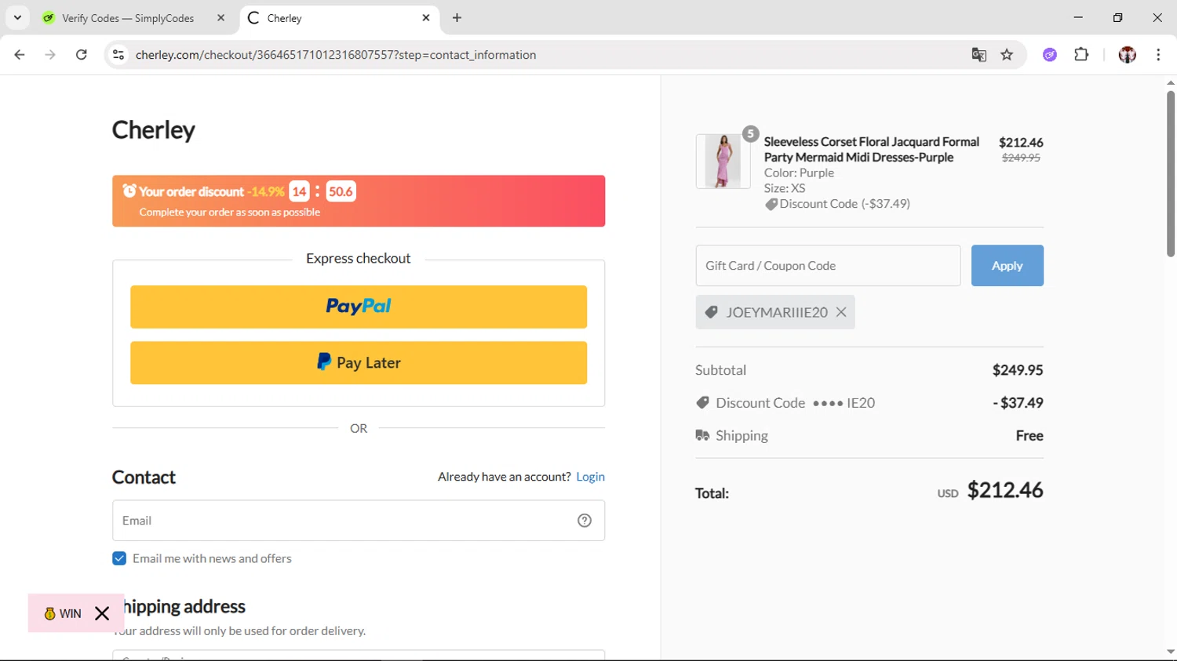Click the Shipping truck icon
The image size is (1177, 661).
(x=702, y=435)
